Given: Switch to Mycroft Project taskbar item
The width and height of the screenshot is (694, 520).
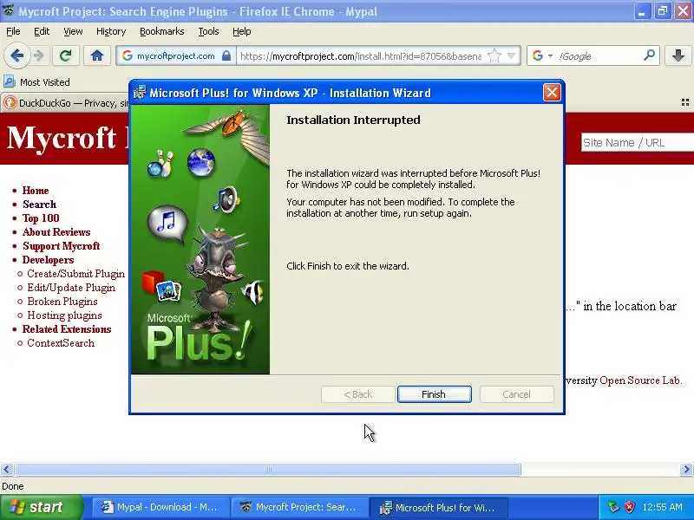Looking at the screenshot, I should click(x=299, y=507).
